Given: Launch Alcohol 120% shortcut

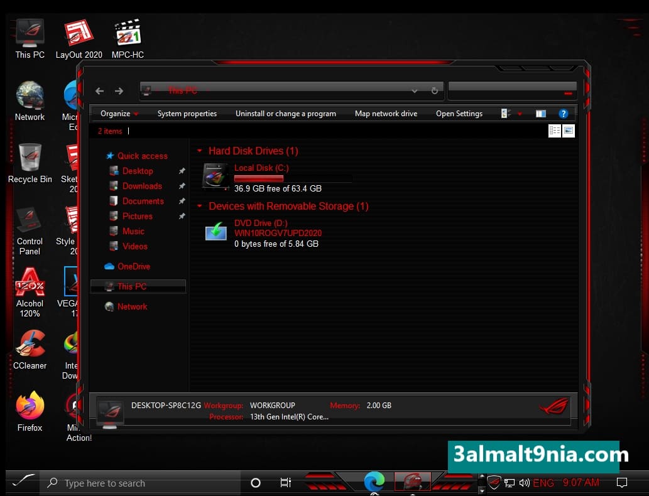Looking at the screenshot, I should click(30, 292).
